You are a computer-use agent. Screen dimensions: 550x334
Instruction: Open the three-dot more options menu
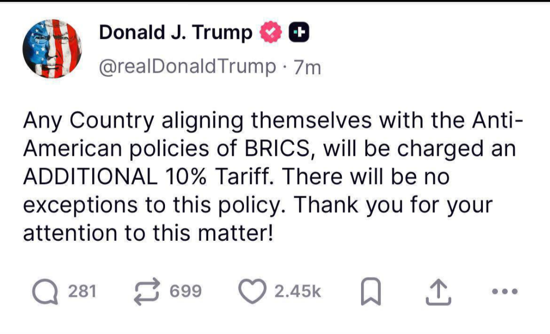click(x=505, y=292)
